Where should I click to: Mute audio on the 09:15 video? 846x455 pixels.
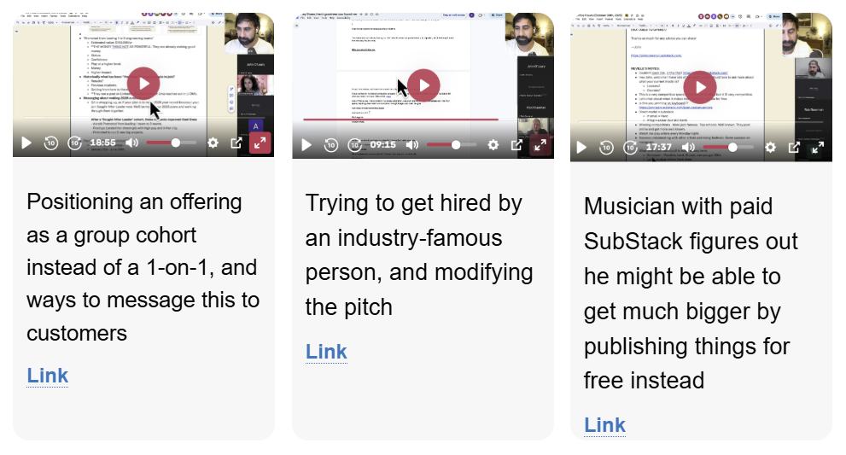(412, 145)
